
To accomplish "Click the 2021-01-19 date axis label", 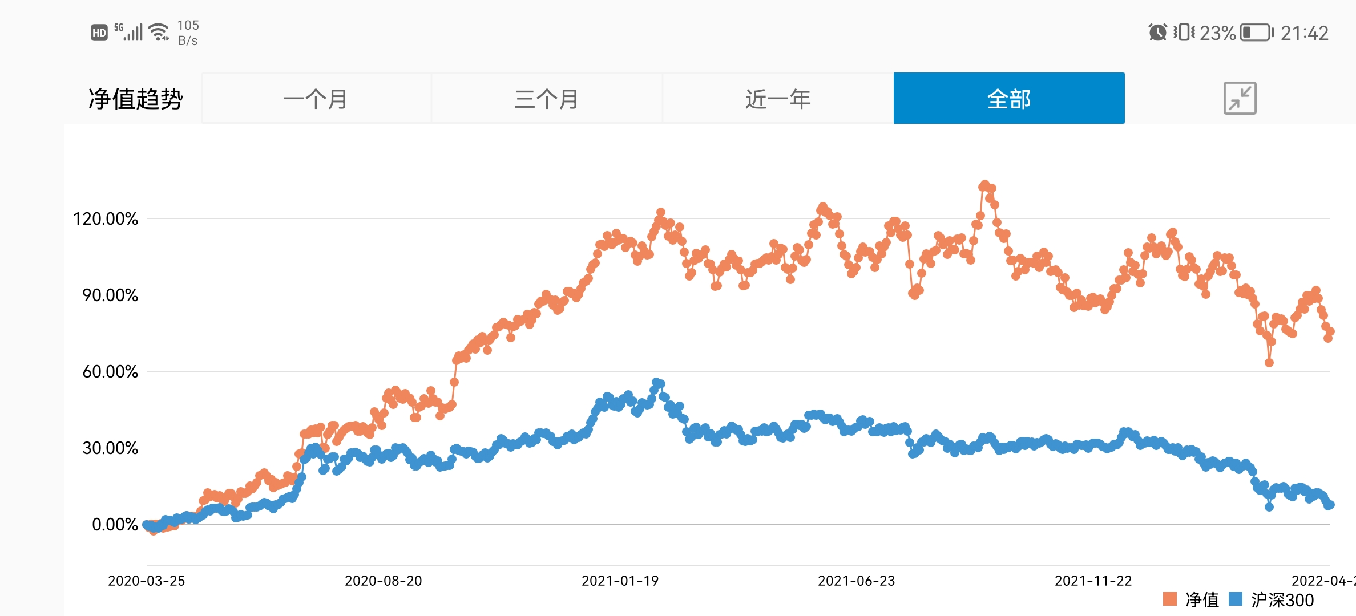I will point(620,581).
